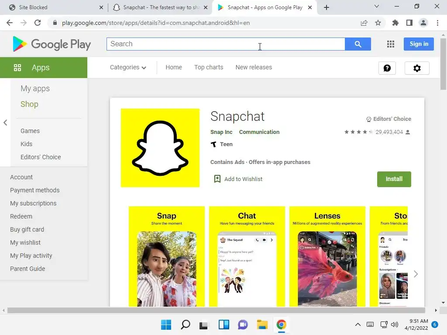Open the Chrome extensions puzzle icon
The width and height of the screenshot is (447, 335).
pos(395,23)
